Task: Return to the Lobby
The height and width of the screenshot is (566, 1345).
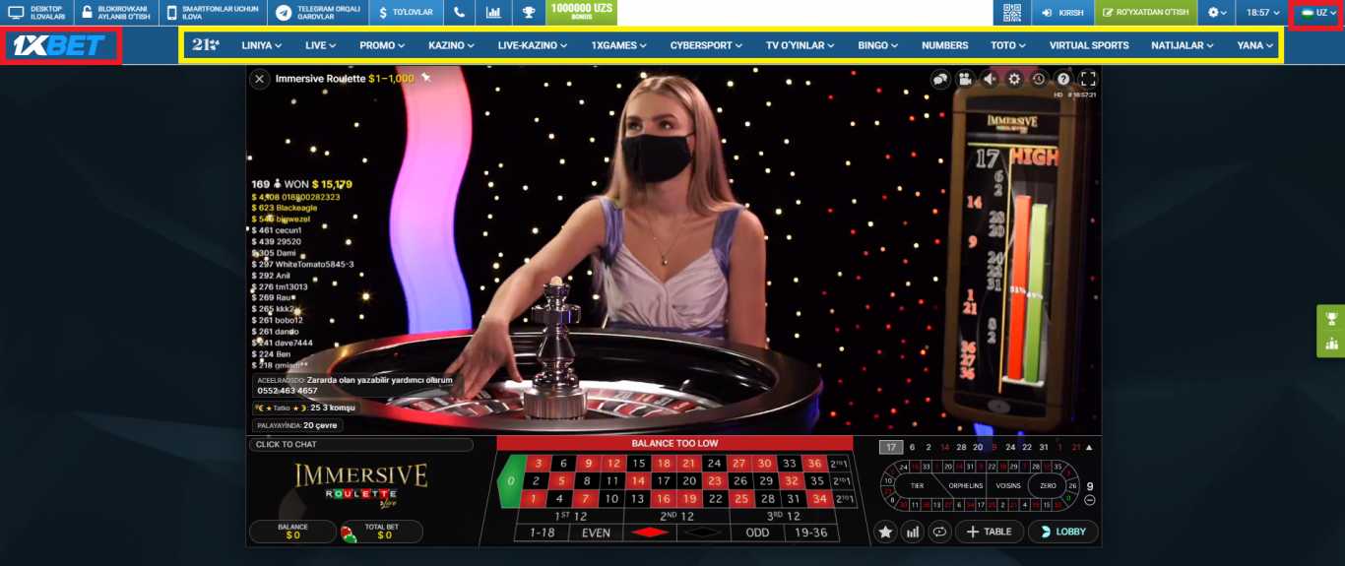Action: [1062, 532]
